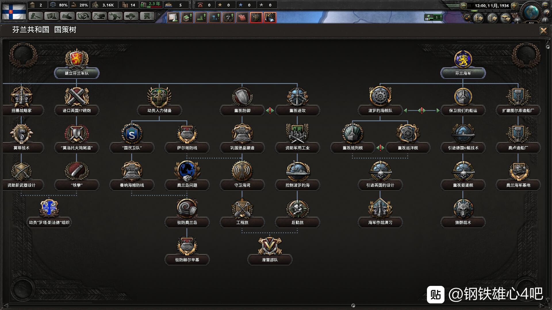Viewport: 552px width, 310px height.
Task: Select the 动员"罗塔·斯法德"组织 focus
Action: click(x=49, y=213)
